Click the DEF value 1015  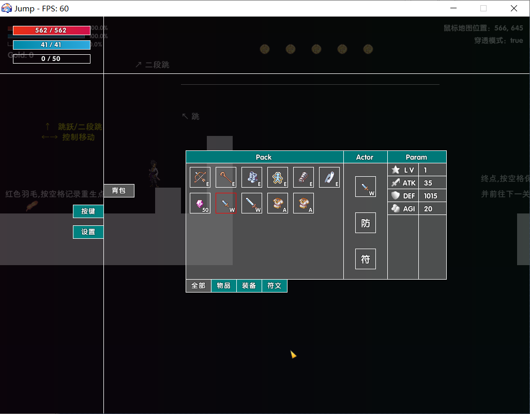pyautogui.click(x=430, y=196)
